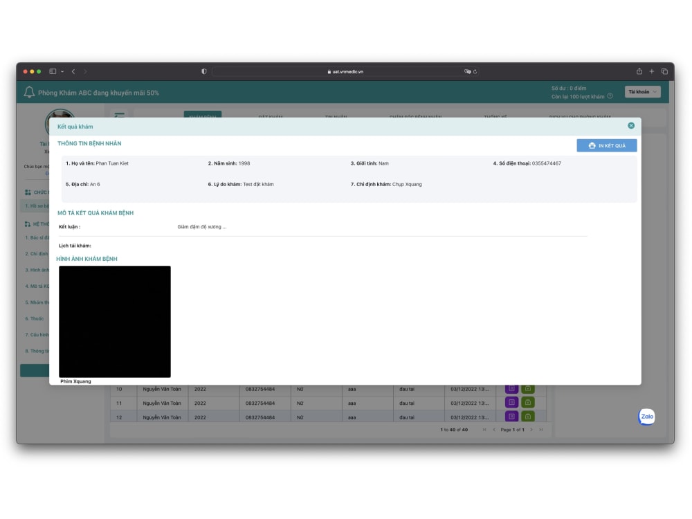
Task: Click green icon in row 10
Action: pyautogui.click(x=528, y=389)
